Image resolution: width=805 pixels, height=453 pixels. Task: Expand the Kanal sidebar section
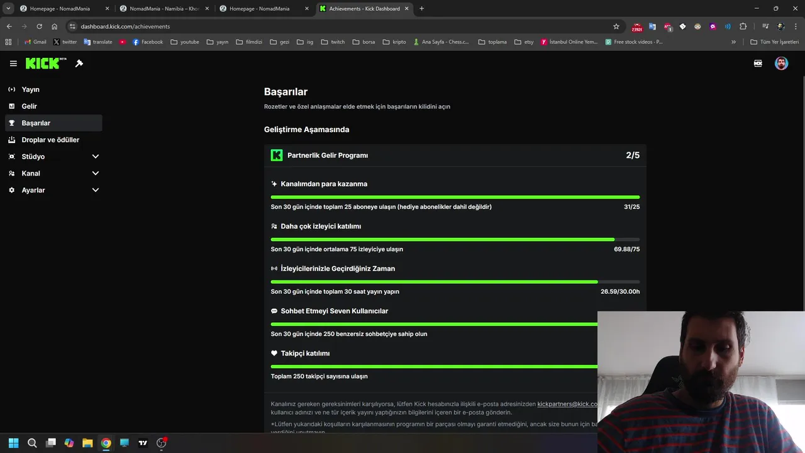pos(96,173)
